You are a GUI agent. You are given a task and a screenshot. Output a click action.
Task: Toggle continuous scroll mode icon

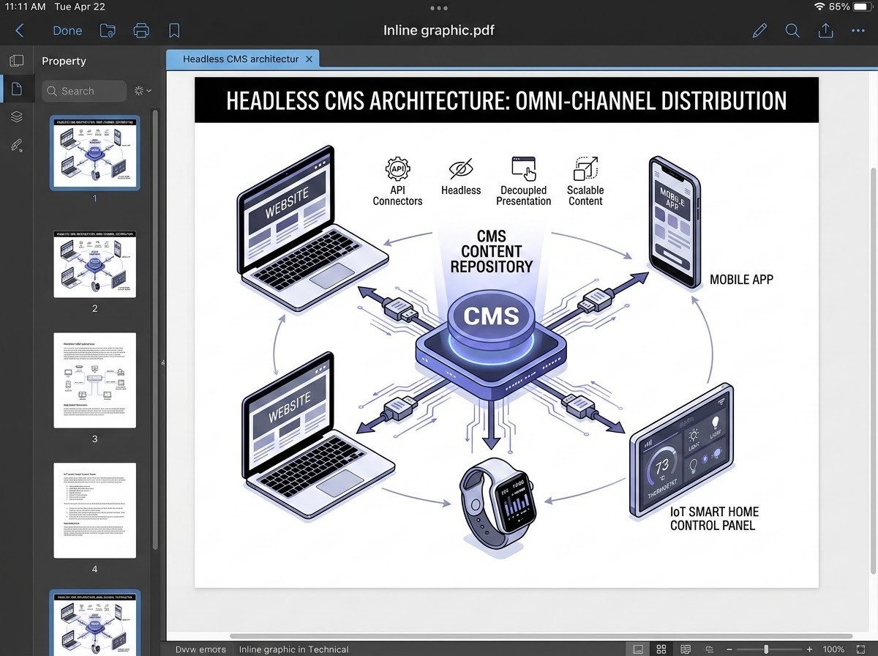point(710,649)
